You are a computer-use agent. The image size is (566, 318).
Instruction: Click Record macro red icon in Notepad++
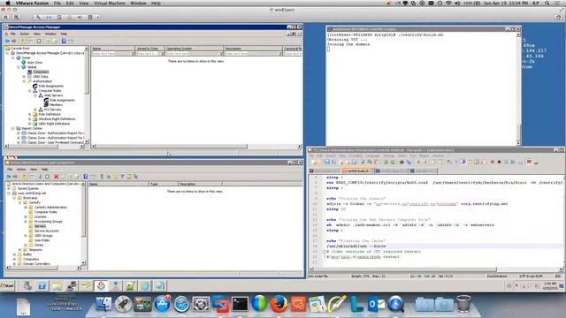point(492,163)
